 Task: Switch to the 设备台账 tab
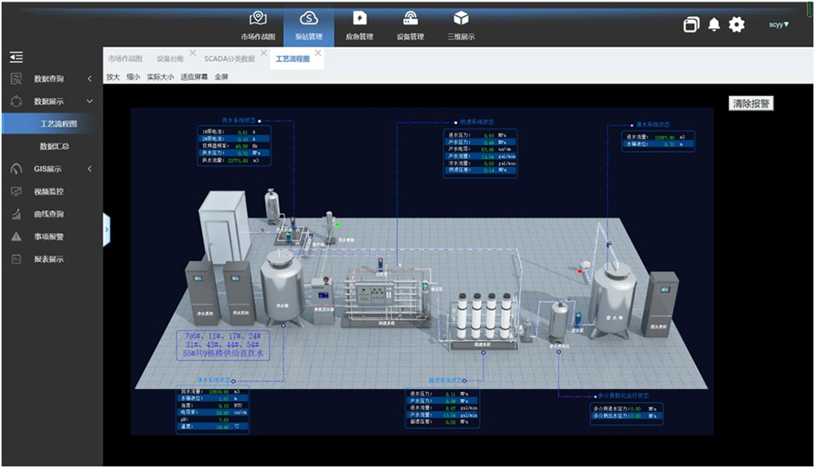click(170, 59)
